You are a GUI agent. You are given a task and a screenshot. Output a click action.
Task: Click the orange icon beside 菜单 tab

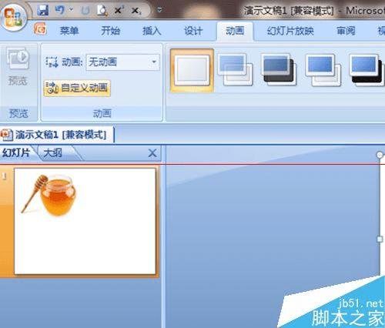(x=40, y=28)
